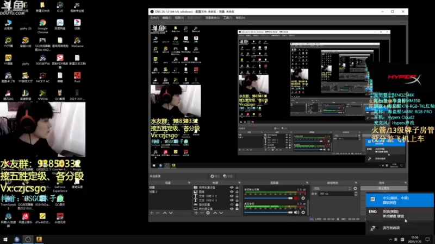
Task: Select ENG US keyboard input method
Action: (400, 214)
